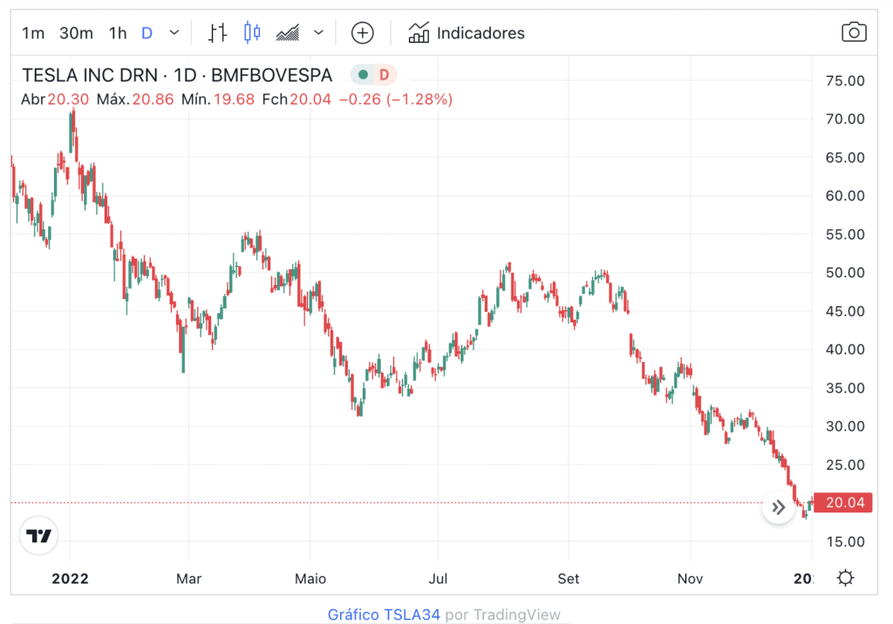Click the 50.00 price axis label
893x624 pixels.
845,273
